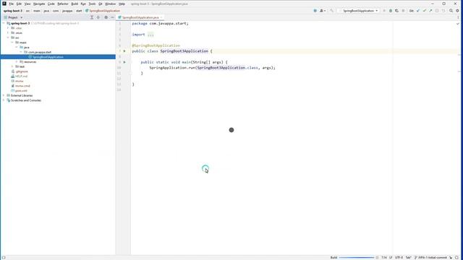Close the SpringBoot3Application.java editor tab
Viewport: 463px width, 260px height.
click(x=161, y=17)
